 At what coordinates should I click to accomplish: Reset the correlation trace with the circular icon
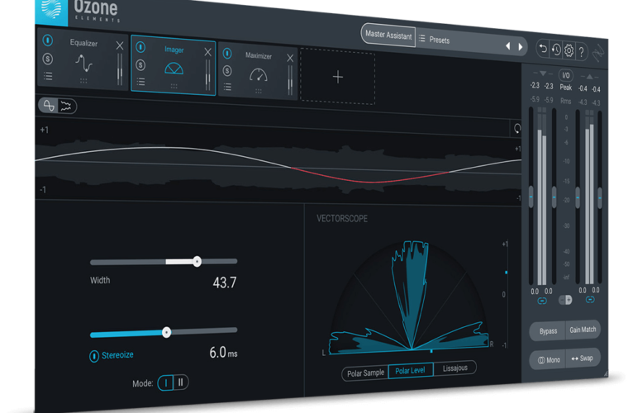click(x=517, y=129)
